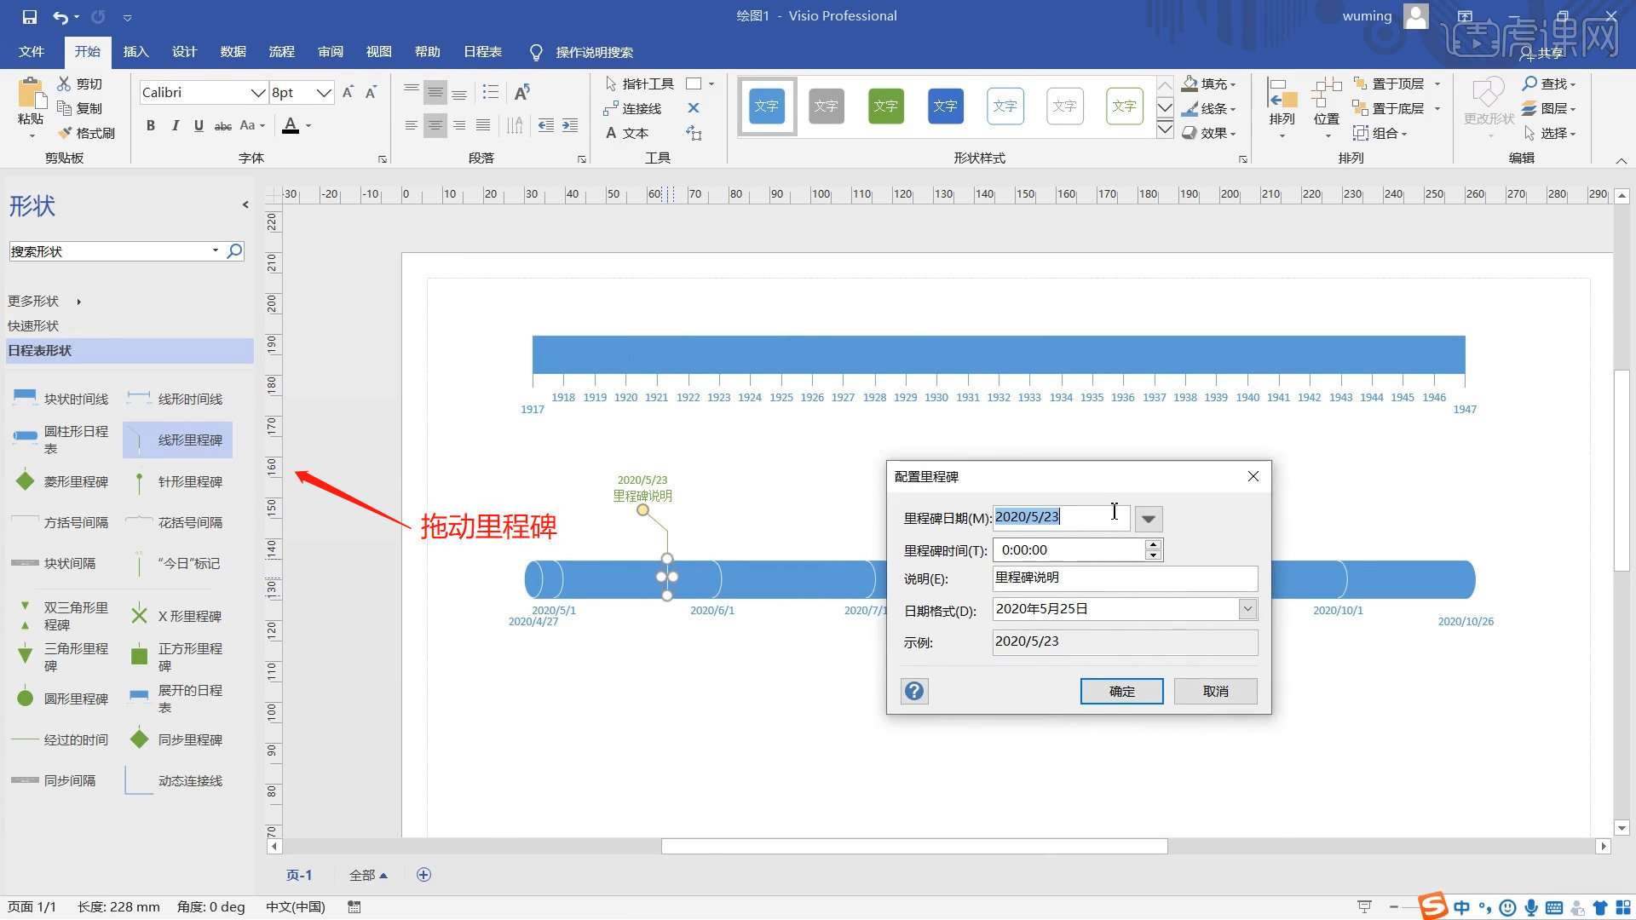This screenshot has width=1636, height=920.
Task: Decrease font size with small A icon
Action: [x=371, y=92]
